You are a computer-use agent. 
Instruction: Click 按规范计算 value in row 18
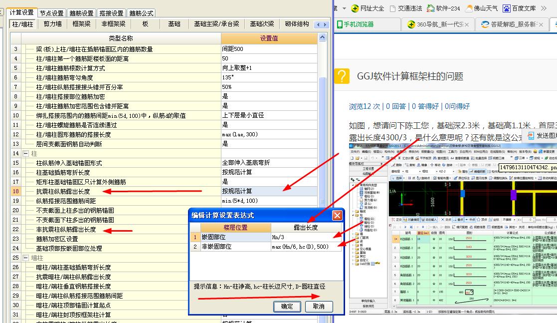(269, 191)
